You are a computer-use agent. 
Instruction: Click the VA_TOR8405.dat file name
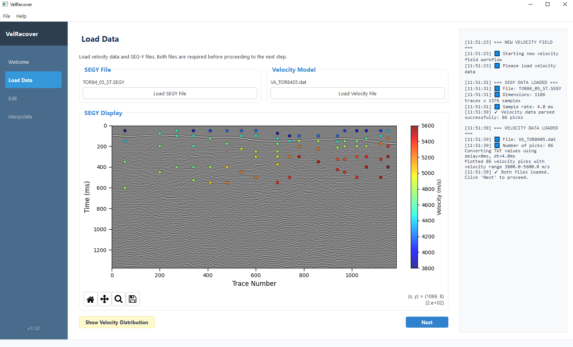(288, 82)
